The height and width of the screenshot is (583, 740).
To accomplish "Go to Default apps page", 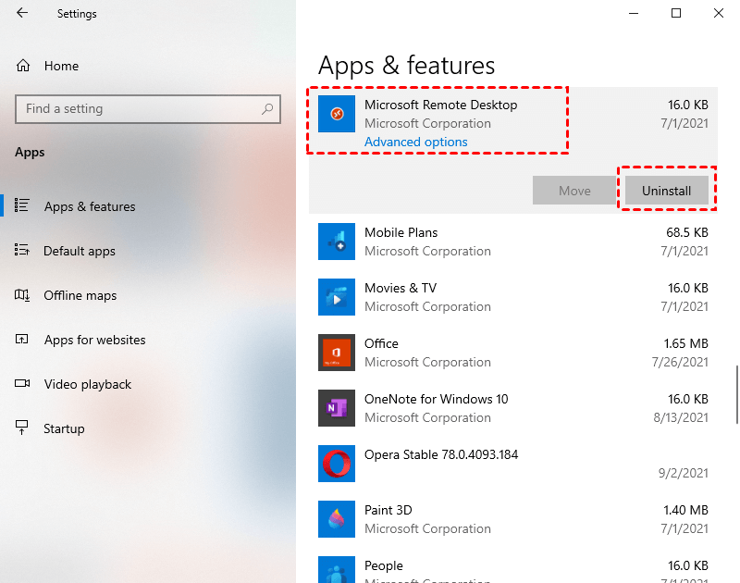I will point(79,251).
